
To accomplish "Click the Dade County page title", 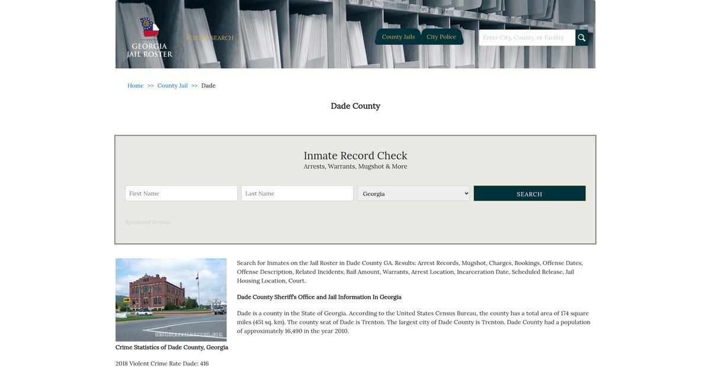I will (355, 106).
